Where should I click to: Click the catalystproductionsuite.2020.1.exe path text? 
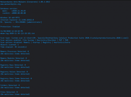109,38
